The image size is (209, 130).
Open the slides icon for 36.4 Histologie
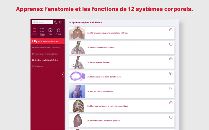point(171,74)
